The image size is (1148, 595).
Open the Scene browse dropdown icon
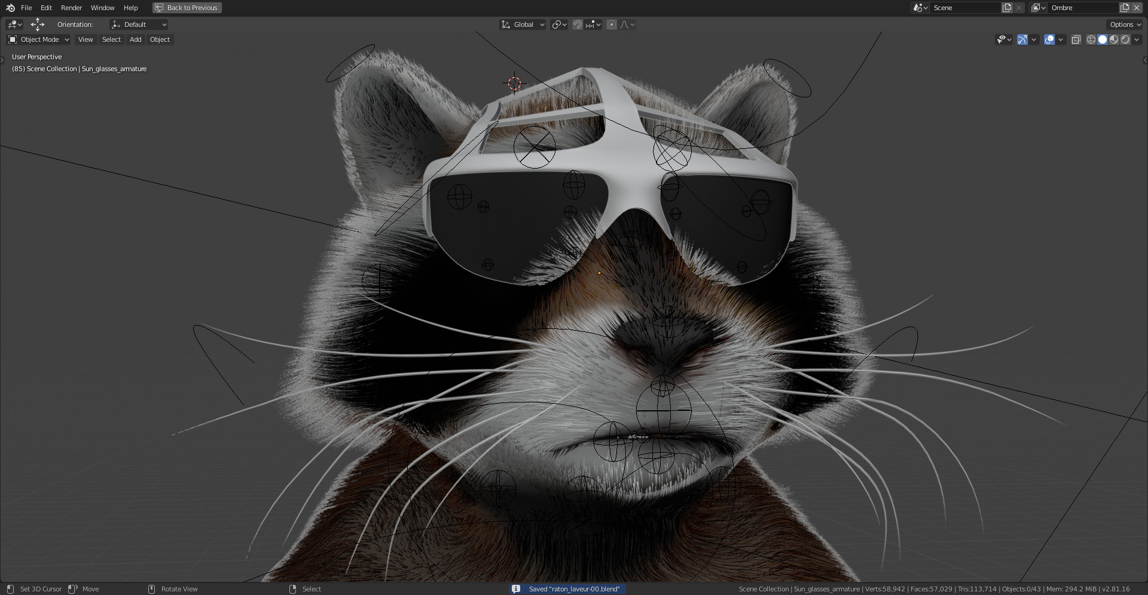(920, 8)
